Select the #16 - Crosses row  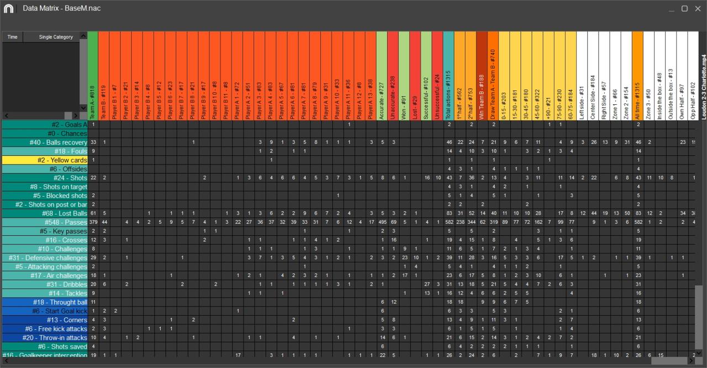click(45, 240)
